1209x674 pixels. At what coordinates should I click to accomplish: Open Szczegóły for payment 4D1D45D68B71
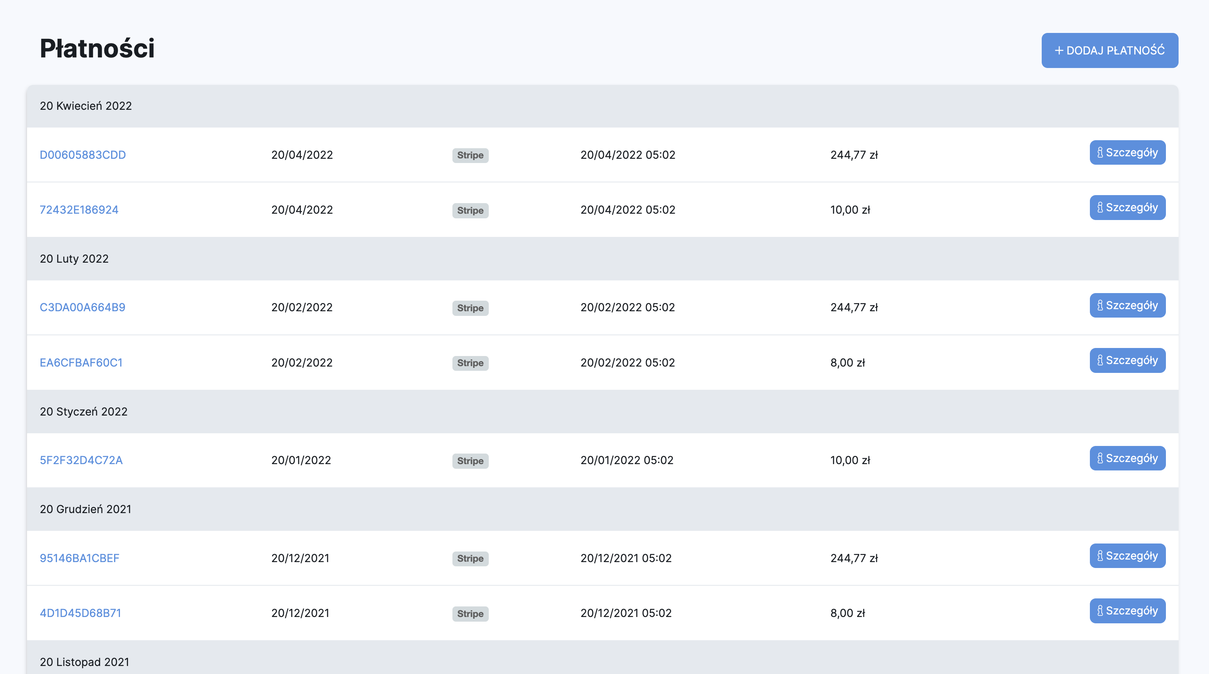pos(1127,611)
